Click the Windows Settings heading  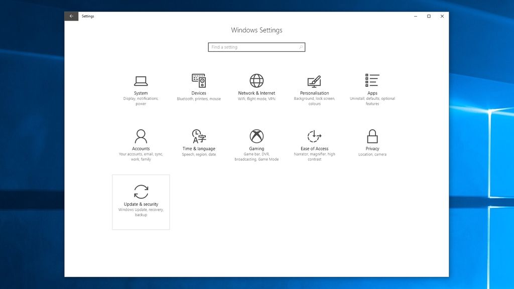(x=256, y=30)
